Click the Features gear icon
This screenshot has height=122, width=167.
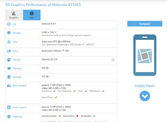[9, 117]
